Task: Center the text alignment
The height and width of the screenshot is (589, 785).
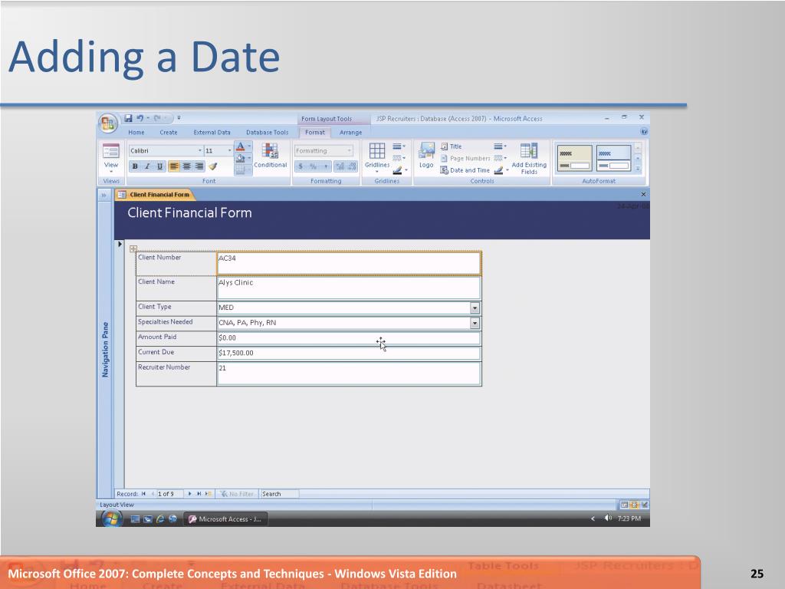Action: click(186, 166)
